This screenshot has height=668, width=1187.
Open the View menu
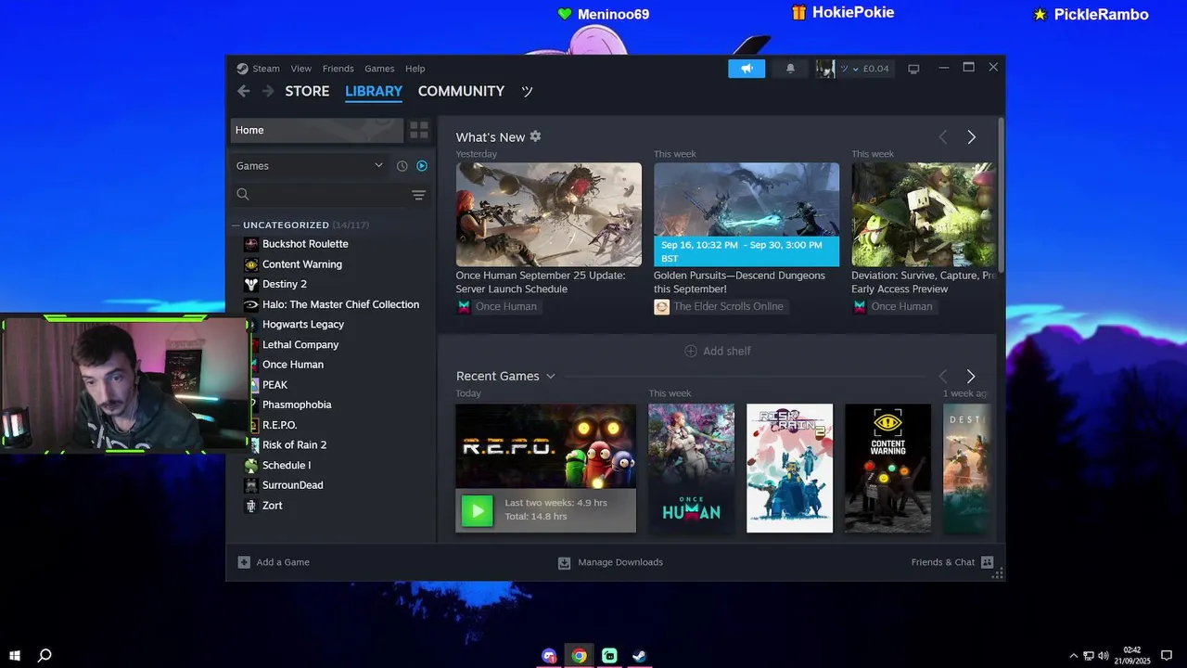(x=301, y=69)
